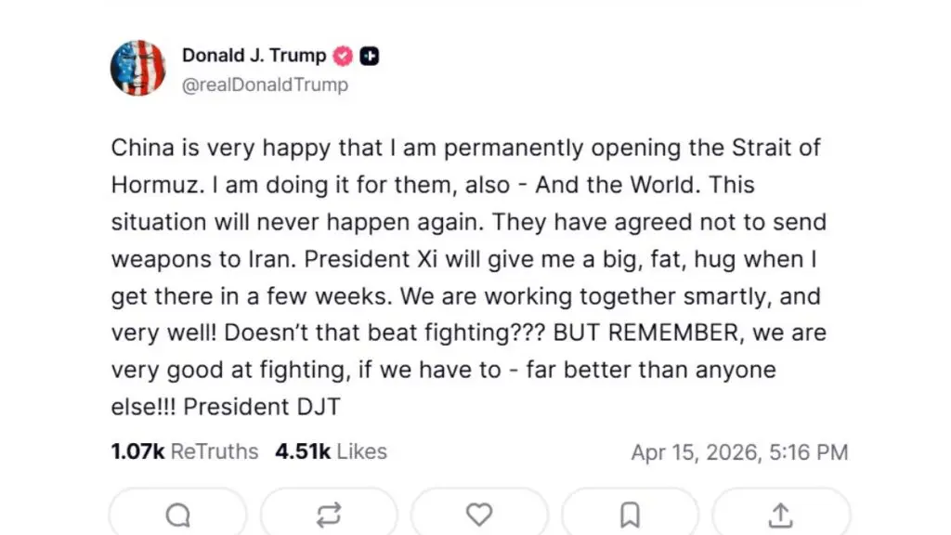Open the share upload icon

click(781, 514)
